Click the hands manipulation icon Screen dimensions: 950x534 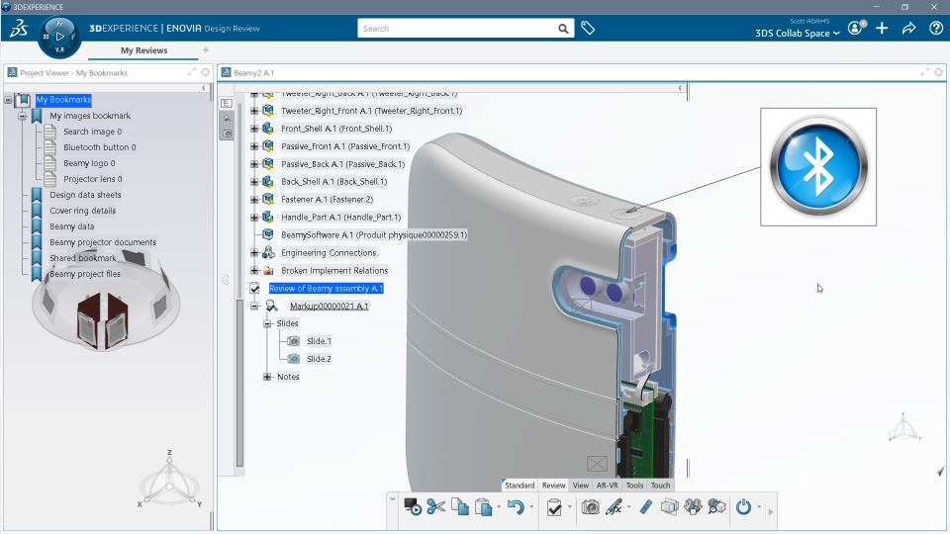[x=693, y=506]
